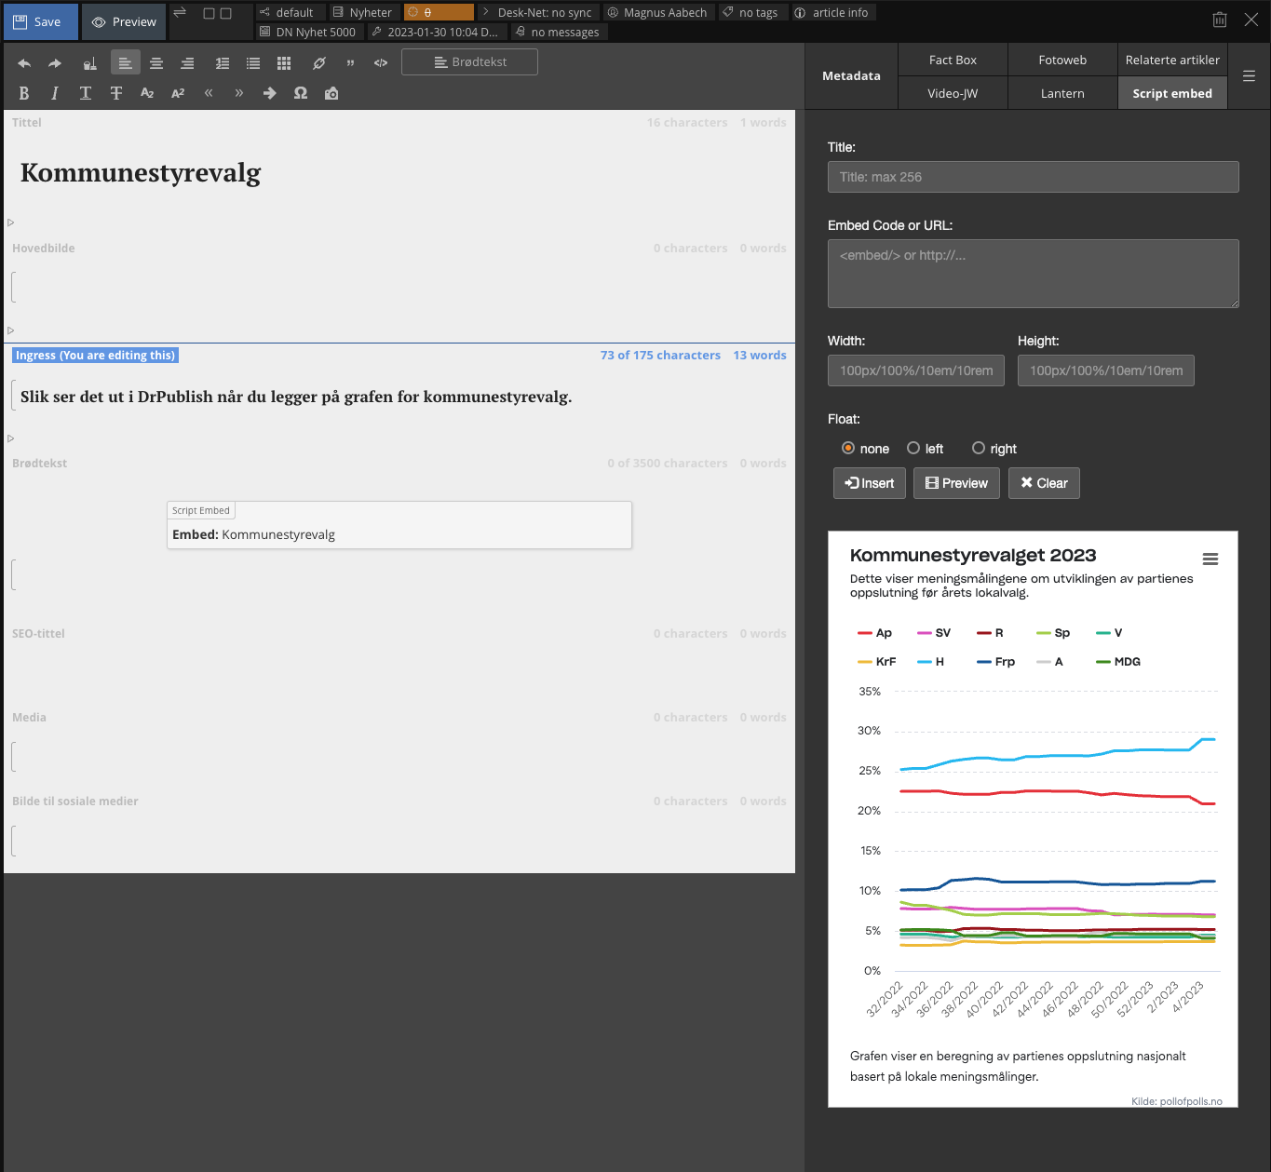Image resolution: width=1271 pixels, height=1172 pixels.
Task: Open the no tags selector
Action: [x=753, y=12]
